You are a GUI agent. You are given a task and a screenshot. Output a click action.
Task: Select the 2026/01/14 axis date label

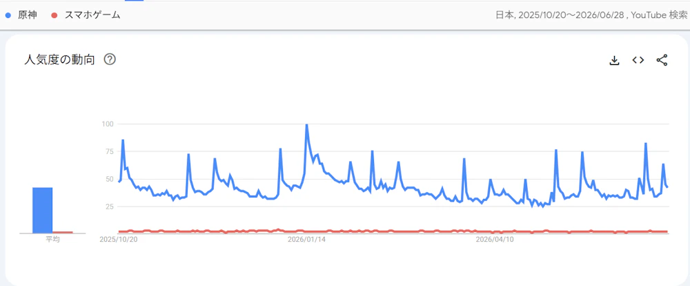[306, 240]
